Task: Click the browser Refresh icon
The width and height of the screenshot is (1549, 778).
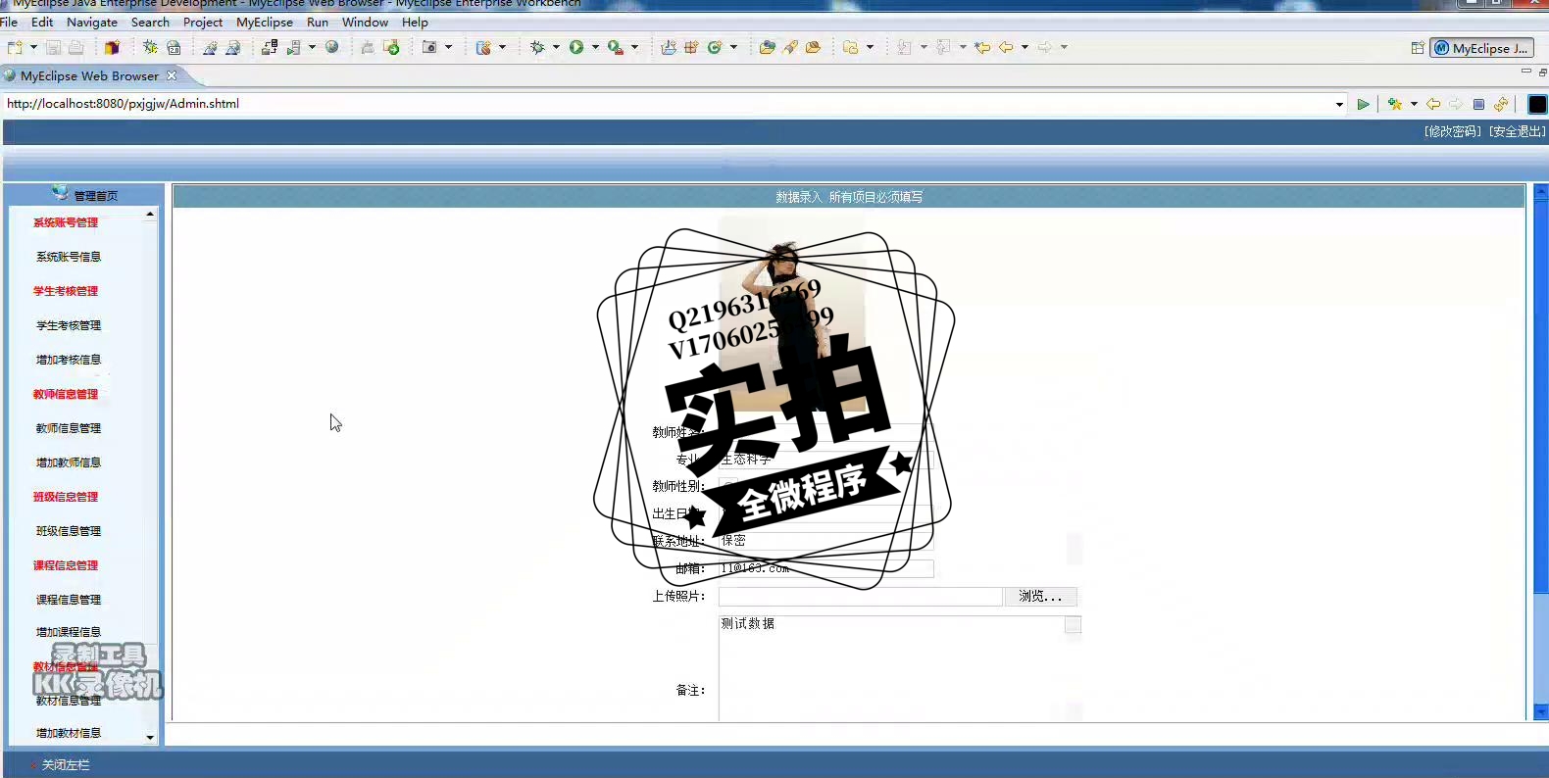Action: [1501, 104]
